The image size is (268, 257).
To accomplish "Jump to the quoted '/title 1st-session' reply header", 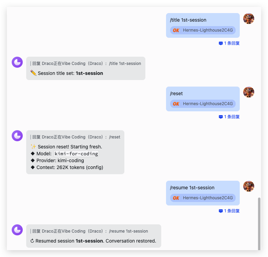I will (x=86, y=64).
